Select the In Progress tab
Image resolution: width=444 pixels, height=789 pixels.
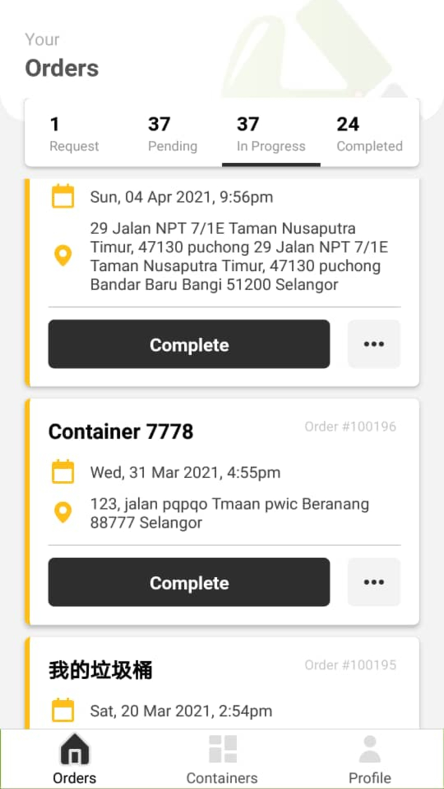click(271, 134)
